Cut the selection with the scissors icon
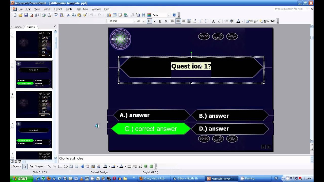Screen dimensions: 324x182 [68, 15]
